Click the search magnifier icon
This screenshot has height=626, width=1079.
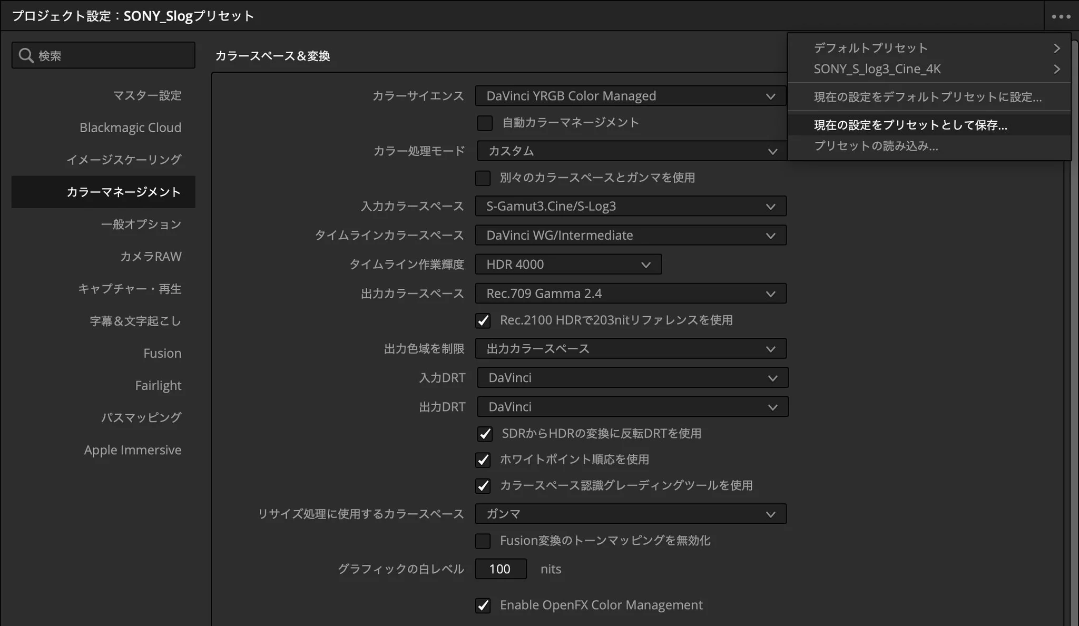point(26,55)
